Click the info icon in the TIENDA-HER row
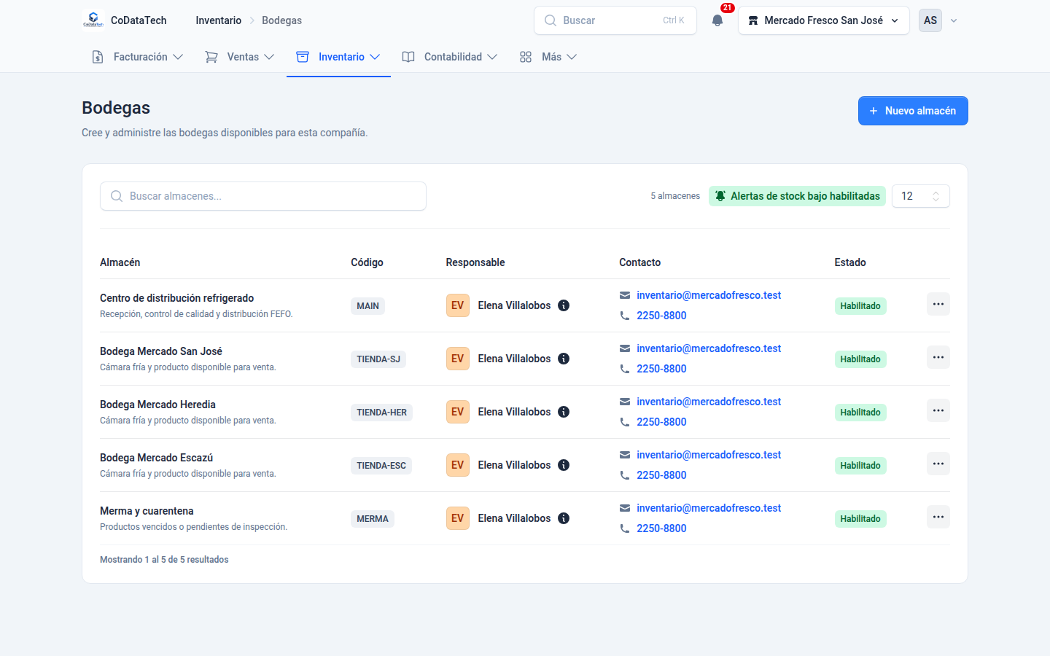 [x=564, y=412]
